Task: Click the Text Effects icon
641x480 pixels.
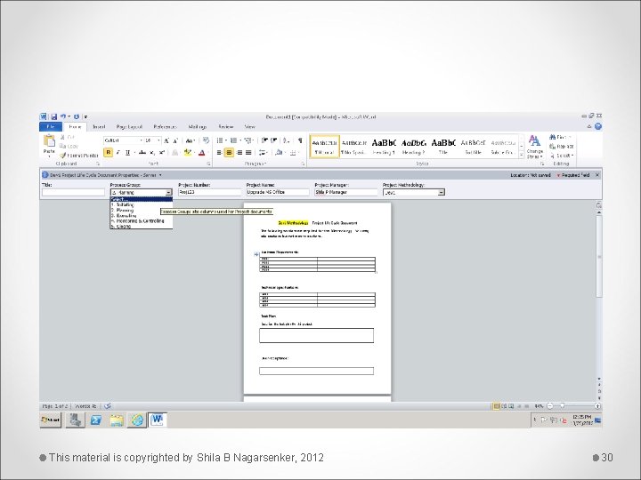Action: [x=175, y=153]
